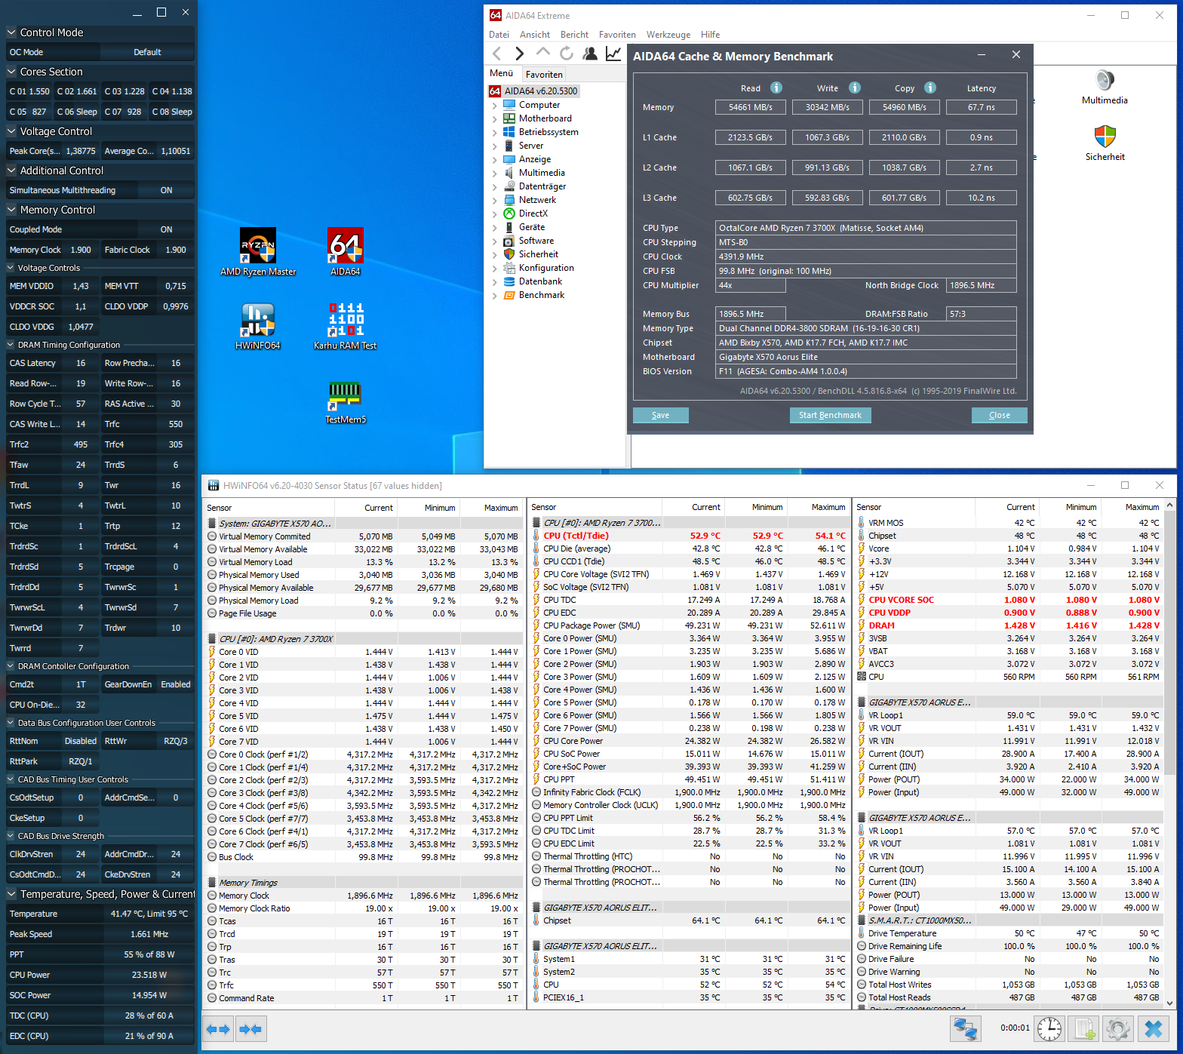Screen dimensions: 1183x1054
Task: Click HWiNFO expand-columns arrows button
Action: [219, 1029]
